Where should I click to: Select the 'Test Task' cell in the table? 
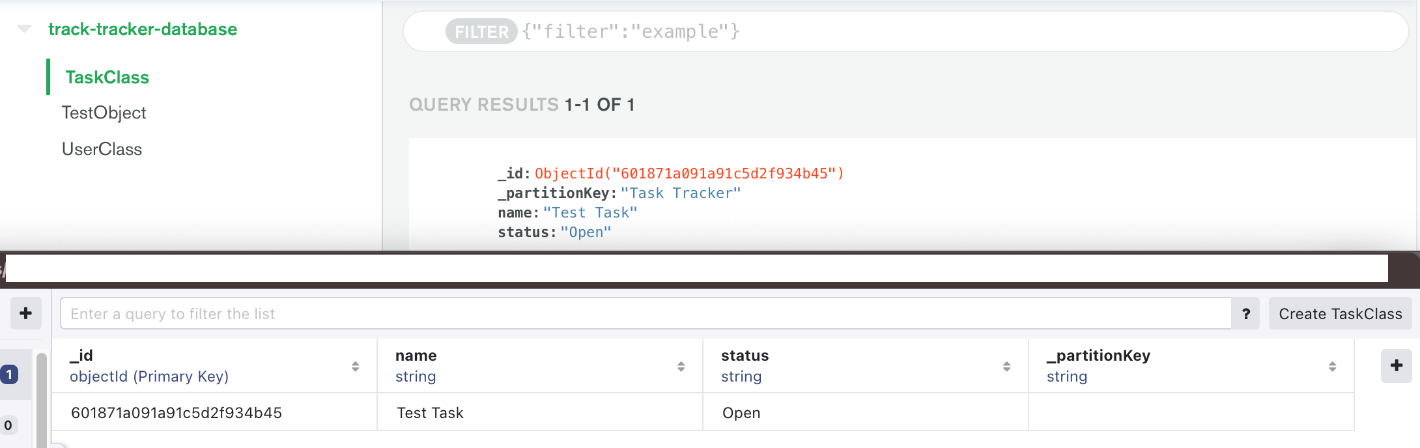pos(431,412)
